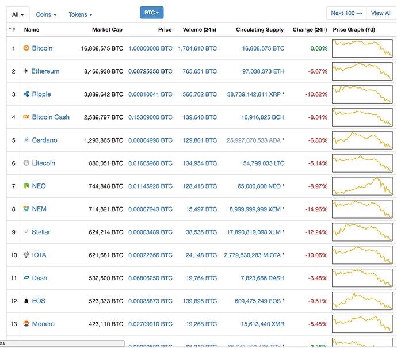
Task: Click the Stellar rocket icon
Action: tap(26, 232)
